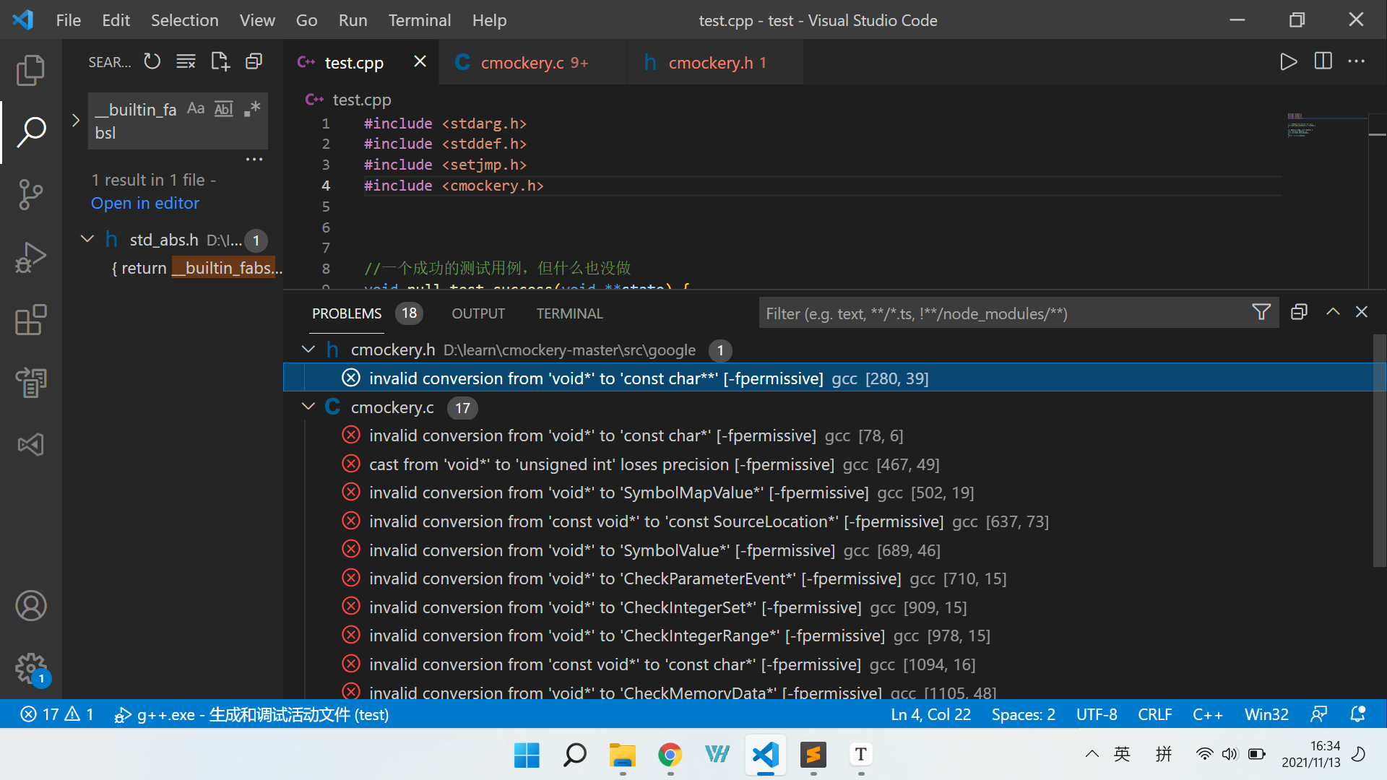Collapse cmockery.c problems group
Screen dimensions: 1387x780
click(308, 407)
